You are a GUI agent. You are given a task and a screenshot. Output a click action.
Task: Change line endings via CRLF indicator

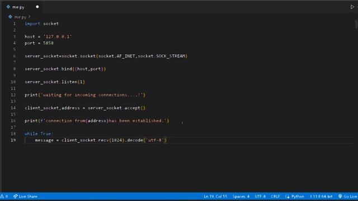(x=275, y=196)
